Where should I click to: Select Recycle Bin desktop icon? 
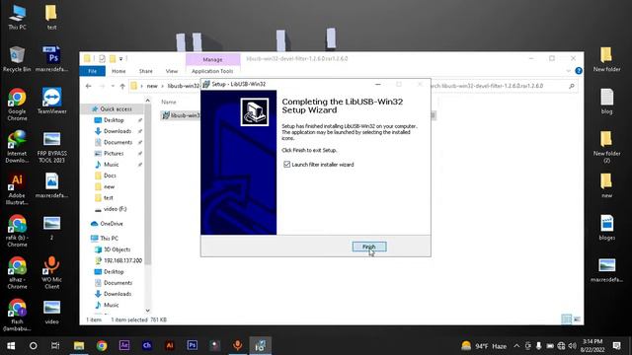pyautogui.click(x=17, y=59)
